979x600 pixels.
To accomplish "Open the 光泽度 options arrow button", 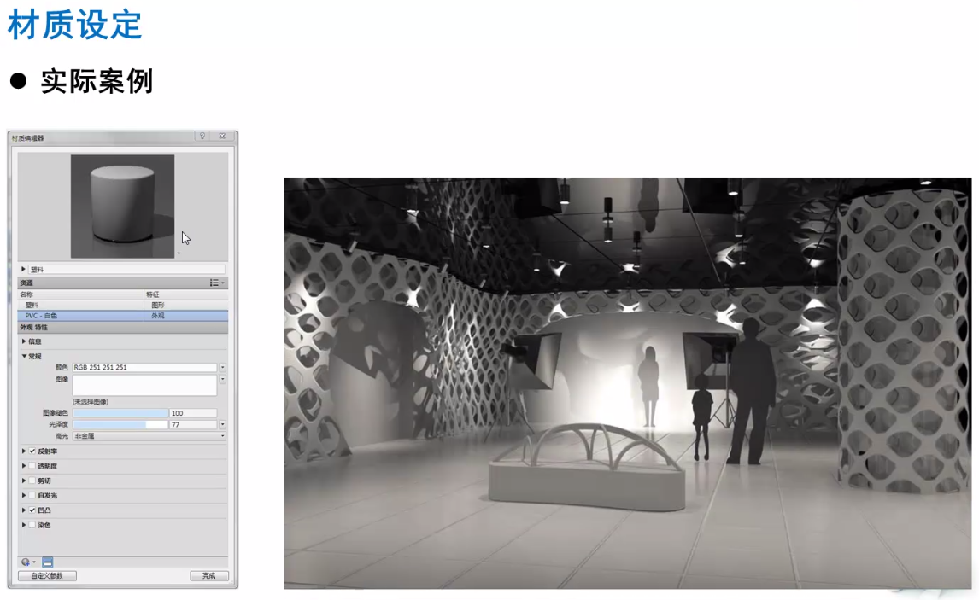I will (223, 424).
